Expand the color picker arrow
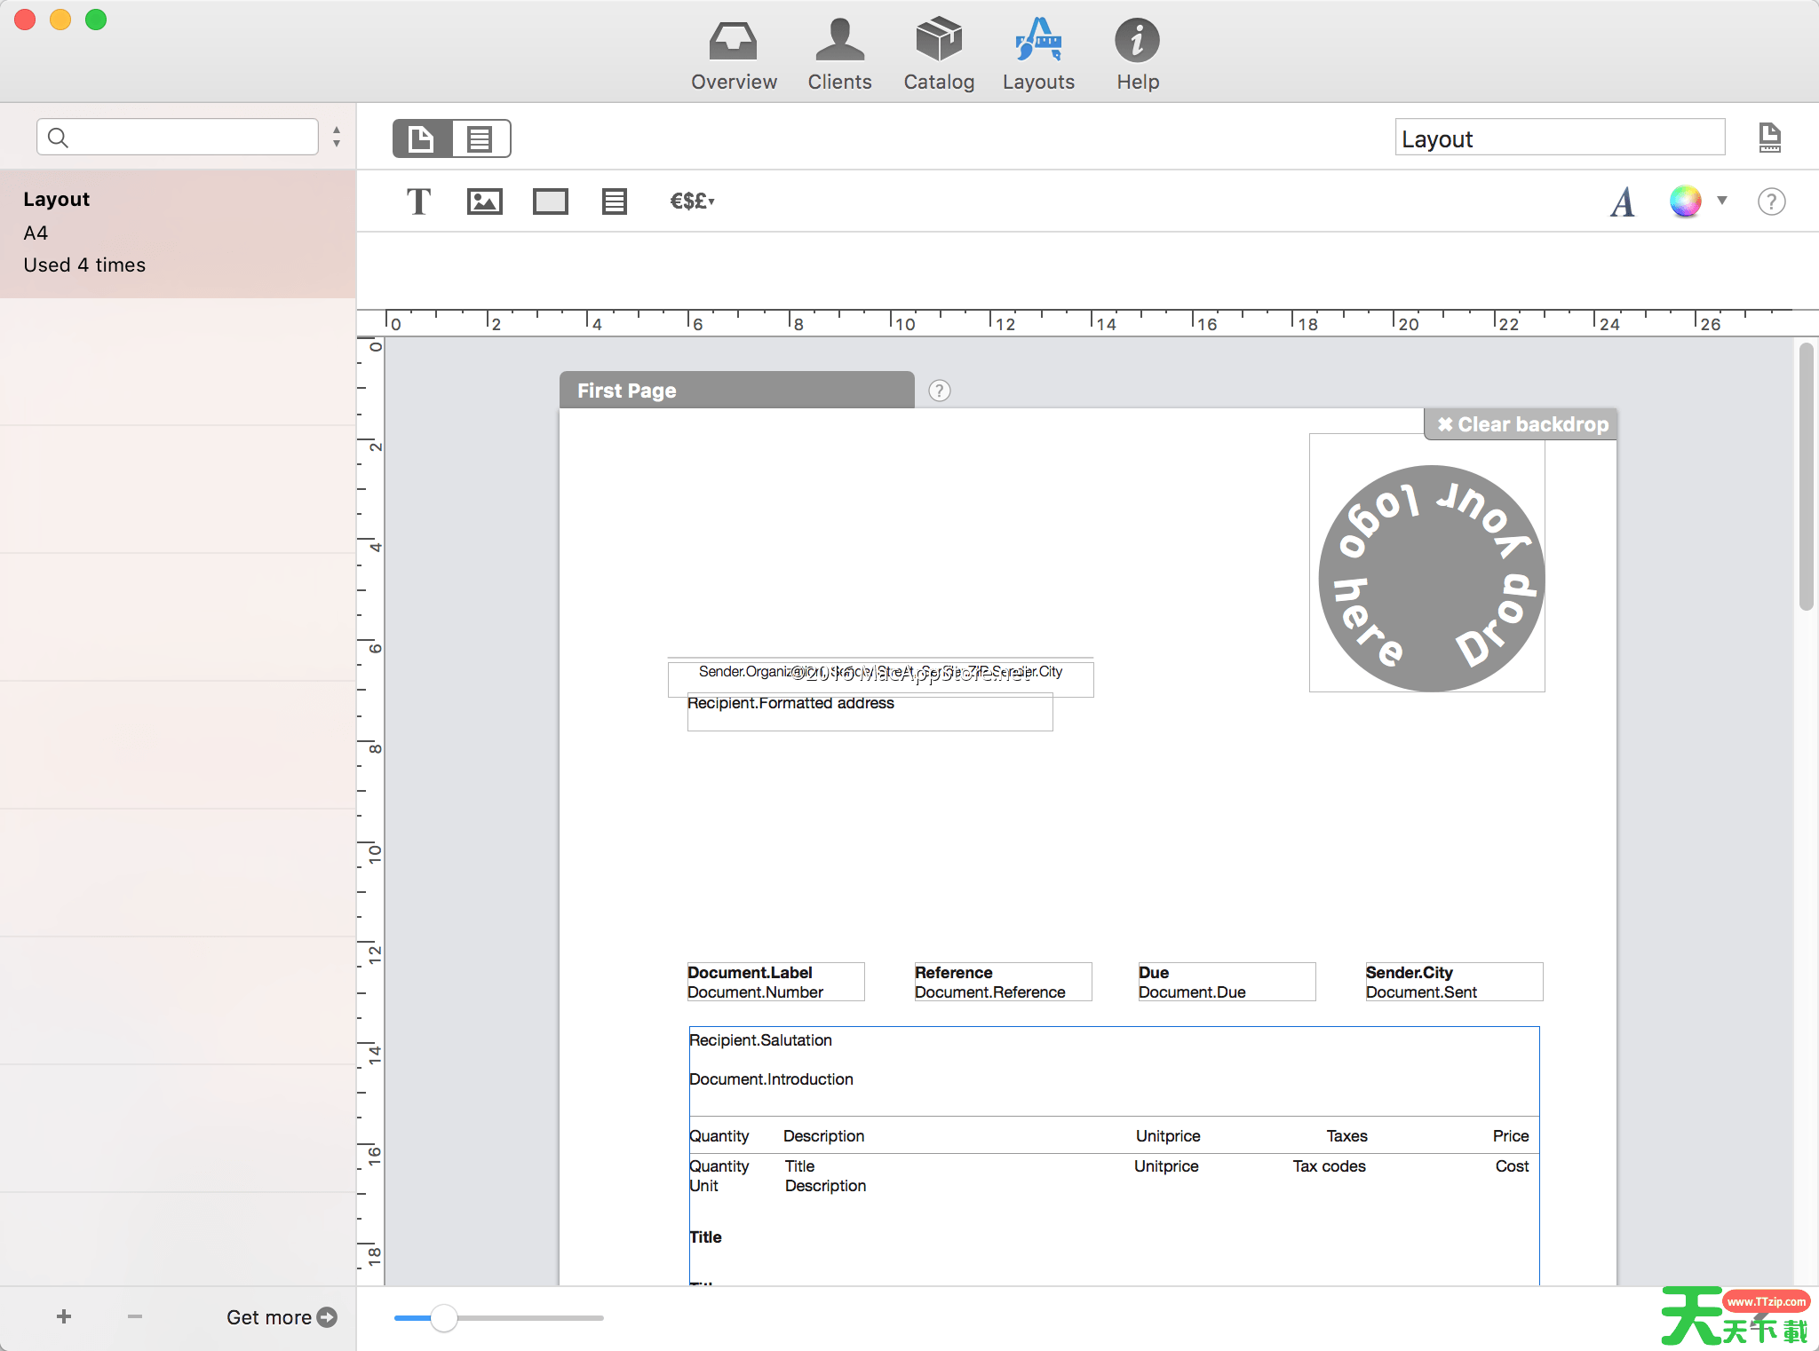Screen dimensions: 1819x1351 tap(1722, 201)
